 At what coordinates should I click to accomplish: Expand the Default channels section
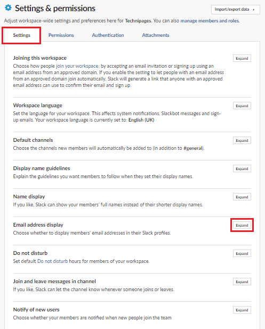click(x=242, y=140)
